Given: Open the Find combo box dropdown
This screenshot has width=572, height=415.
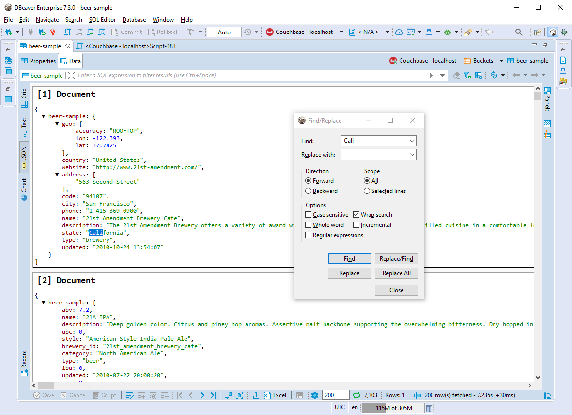Looking at the screenshot, I should coord(412,141).
